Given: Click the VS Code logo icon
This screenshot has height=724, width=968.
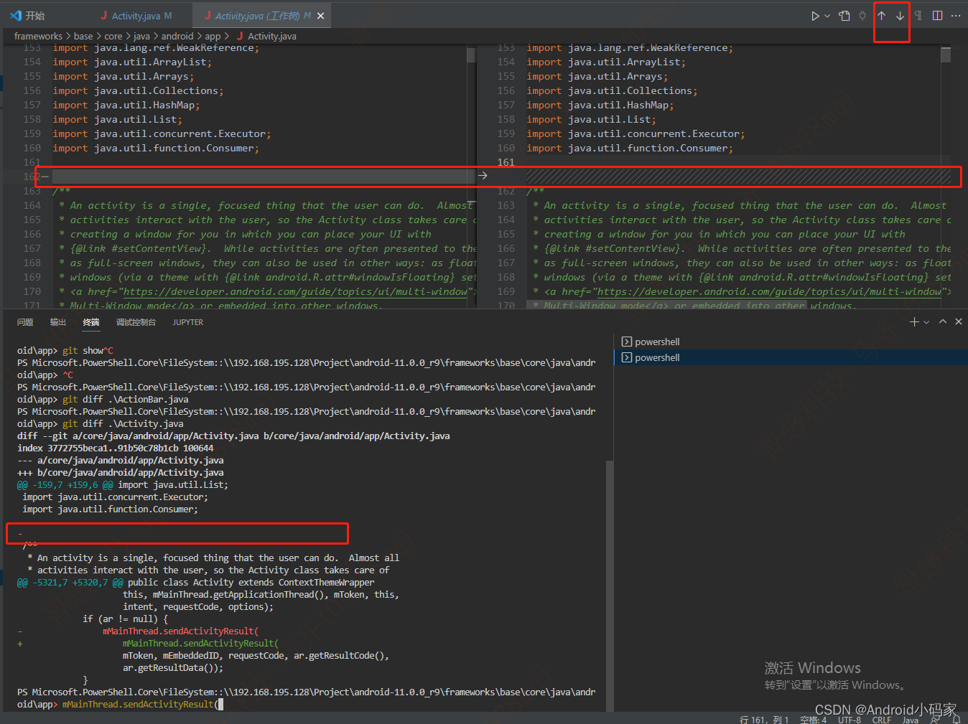Looking at the screenshot, I should [16, 16].
